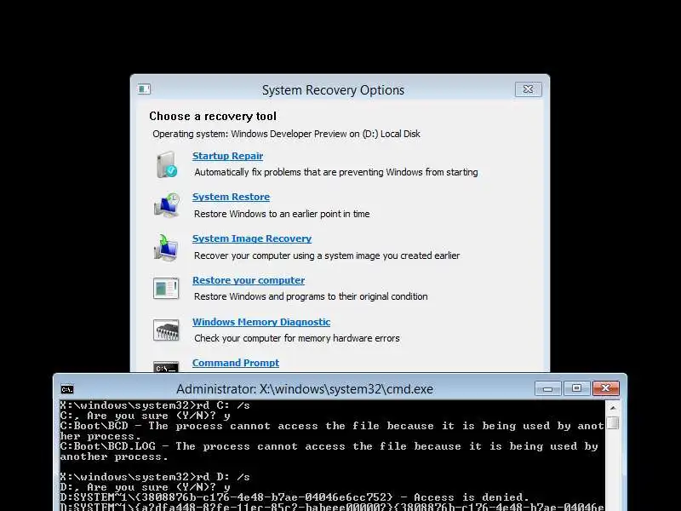Click the System Image Recovery monitor icon
Screen dimensions: 681x511
(x=166, y=247)
